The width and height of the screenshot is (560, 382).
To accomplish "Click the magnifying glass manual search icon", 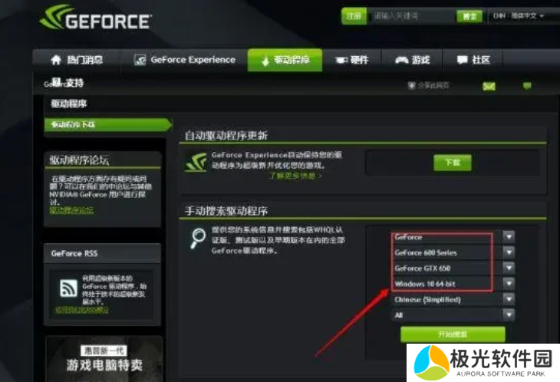I will click(197, 238).
